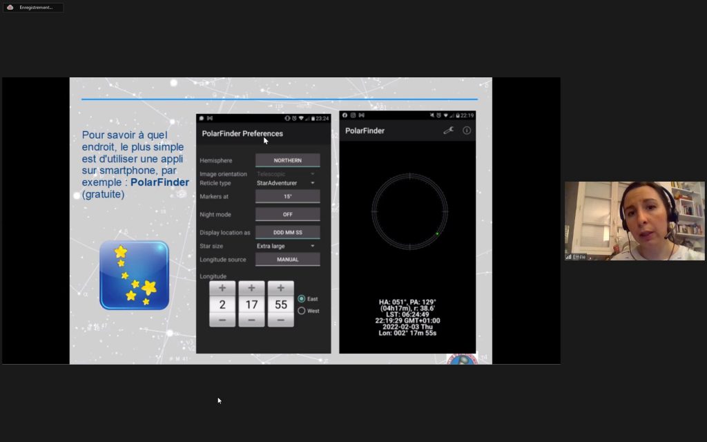Click the signal strength icon beside Emilie's name
This screenshot has width=707, height=442.
tap(569, 257)
